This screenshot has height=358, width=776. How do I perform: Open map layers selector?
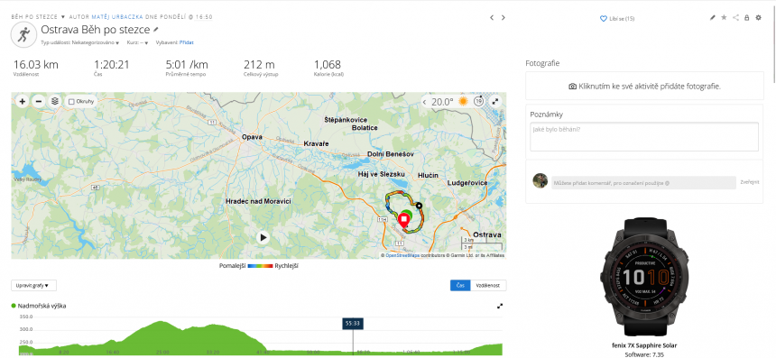tap(55, 101)
